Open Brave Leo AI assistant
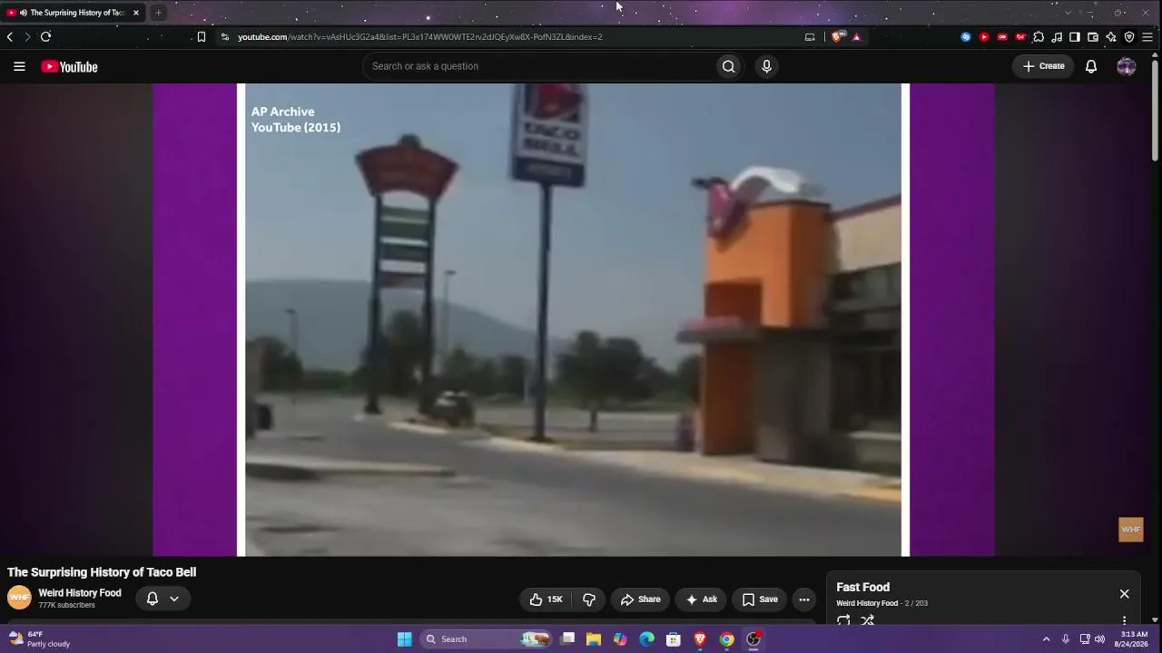This screenshot has height=653, width=1162. [1111, 37]
